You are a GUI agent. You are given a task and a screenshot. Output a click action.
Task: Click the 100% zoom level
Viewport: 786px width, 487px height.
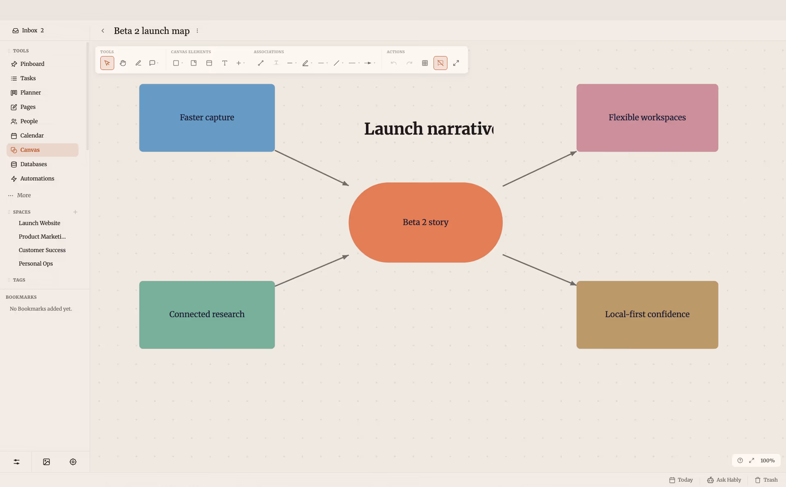point(767,460)
